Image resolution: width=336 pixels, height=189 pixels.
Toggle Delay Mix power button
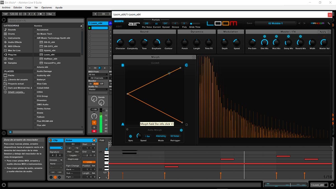pyautogui.click(x=288, y=36)
